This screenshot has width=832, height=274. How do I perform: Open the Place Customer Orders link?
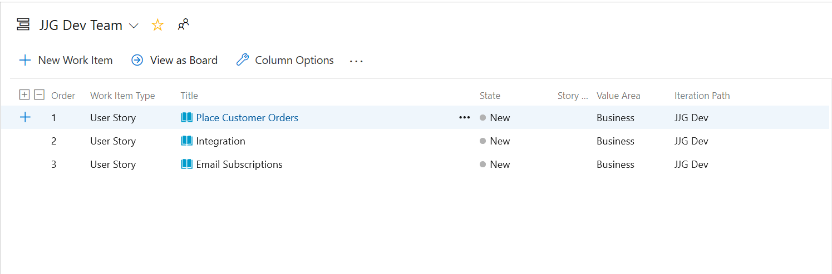[x=247, y=118]
